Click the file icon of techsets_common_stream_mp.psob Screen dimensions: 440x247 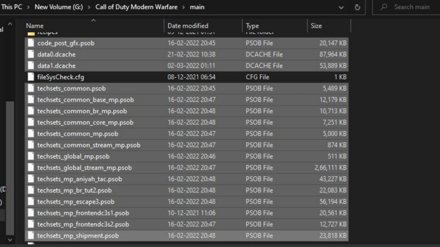pyautogui.click(x=31, y=145)
